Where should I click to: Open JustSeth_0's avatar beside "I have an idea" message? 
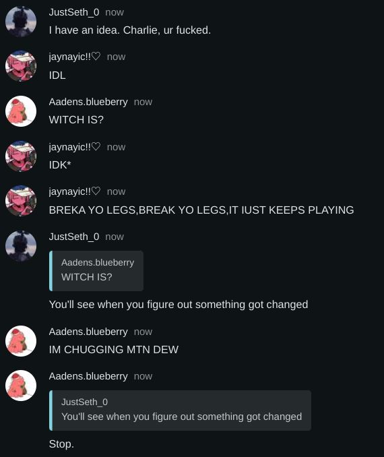(21, 22)
